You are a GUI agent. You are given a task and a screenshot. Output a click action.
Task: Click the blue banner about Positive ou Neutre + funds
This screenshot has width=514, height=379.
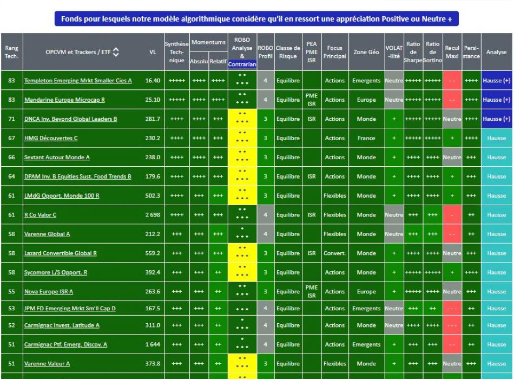[256, 19]
